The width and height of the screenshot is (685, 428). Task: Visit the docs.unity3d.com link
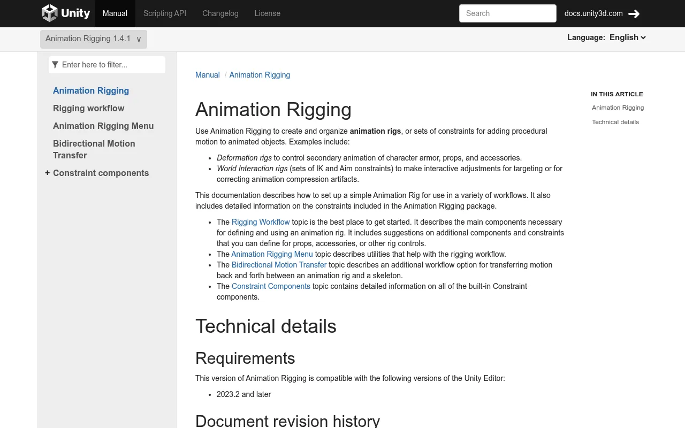593,13
